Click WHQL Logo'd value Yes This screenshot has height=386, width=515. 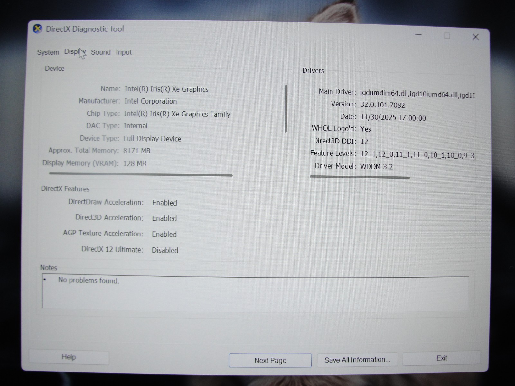pyautogui.click(x=366, y=129)
